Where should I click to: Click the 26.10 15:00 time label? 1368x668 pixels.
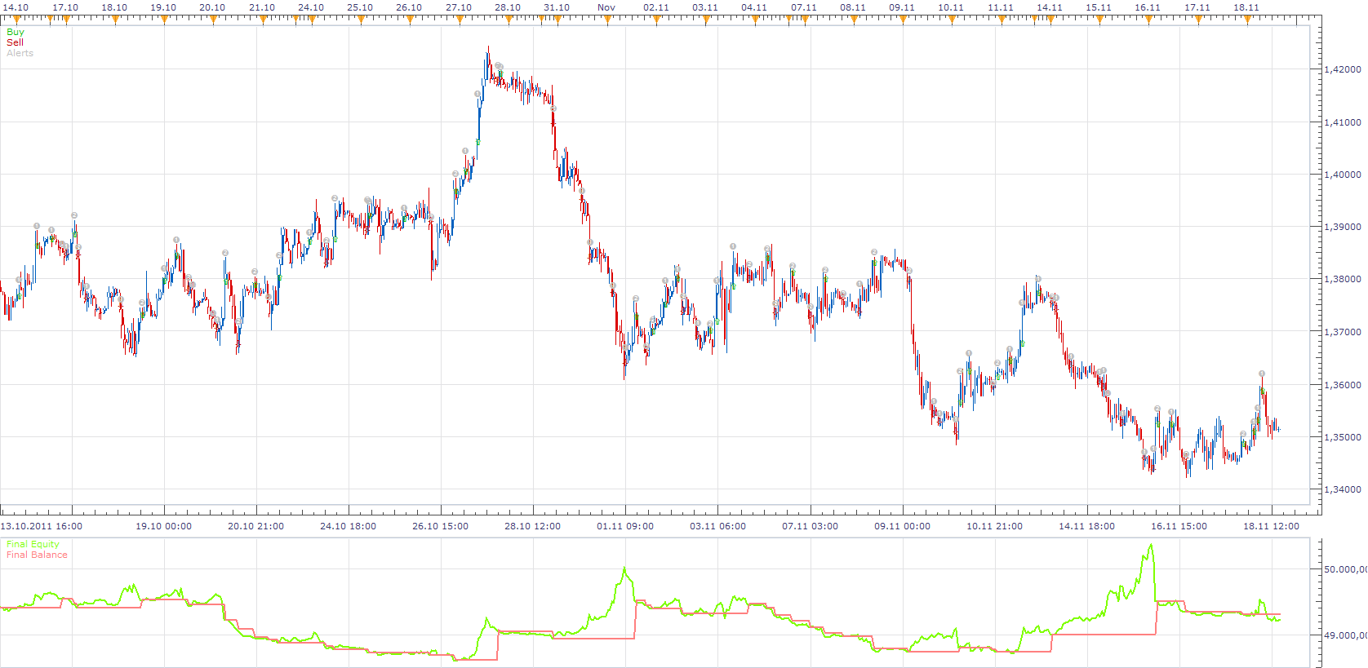pos(441,526)
